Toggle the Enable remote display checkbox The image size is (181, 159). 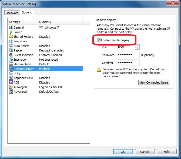[x=99, y=40]
